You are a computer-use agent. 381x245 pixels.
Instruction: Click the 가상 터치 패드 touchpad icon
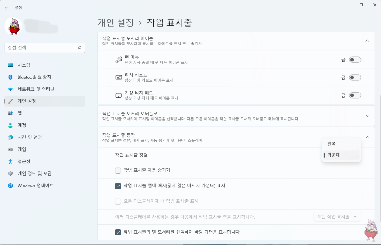[x=118, y=95]
